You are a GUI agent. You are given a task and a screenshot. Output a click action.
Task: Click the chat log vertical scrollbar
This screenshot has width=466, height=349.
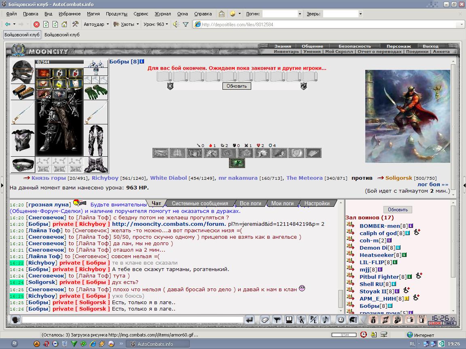click(x=341, y=257)
